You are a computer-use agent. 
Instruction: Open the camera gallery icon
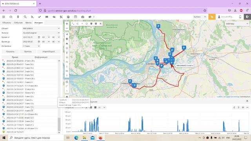coord(83,17)
